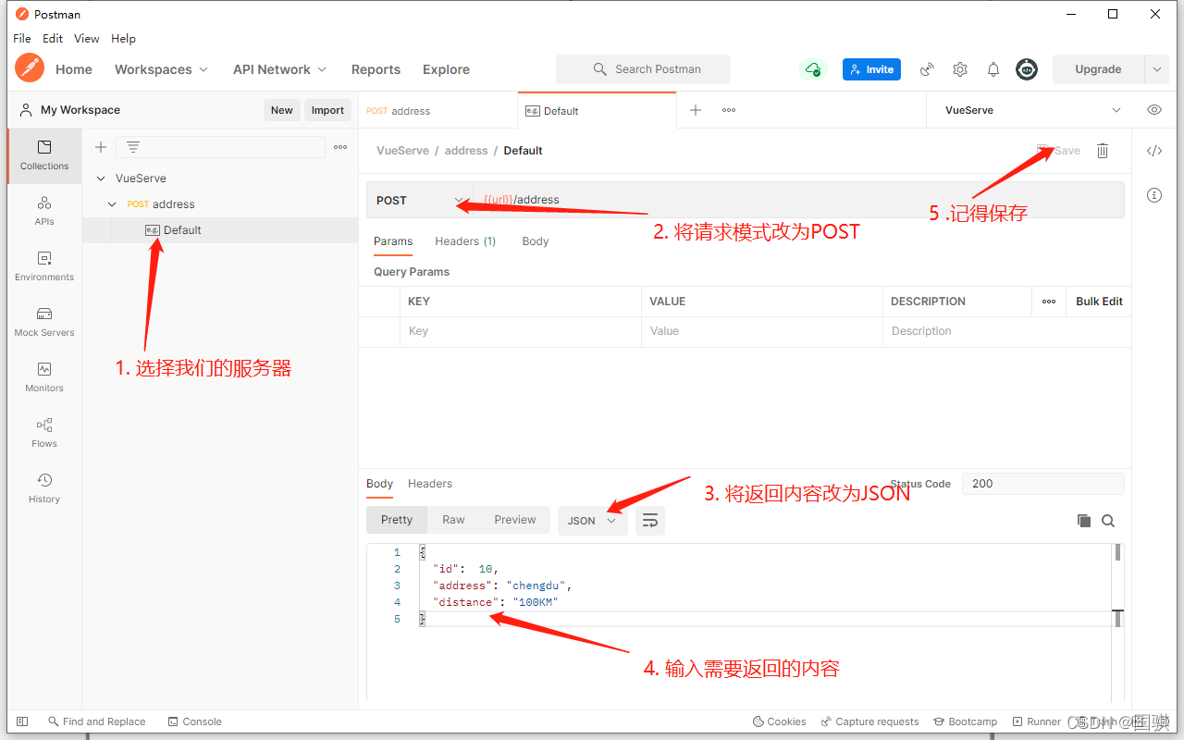Search within the response body
Screen dimensions: 1184x740
1108,521
